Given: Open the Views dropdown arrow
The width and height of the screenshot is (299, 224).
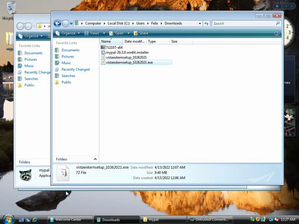Looking at the screenshot, I should tap(104, 33).
